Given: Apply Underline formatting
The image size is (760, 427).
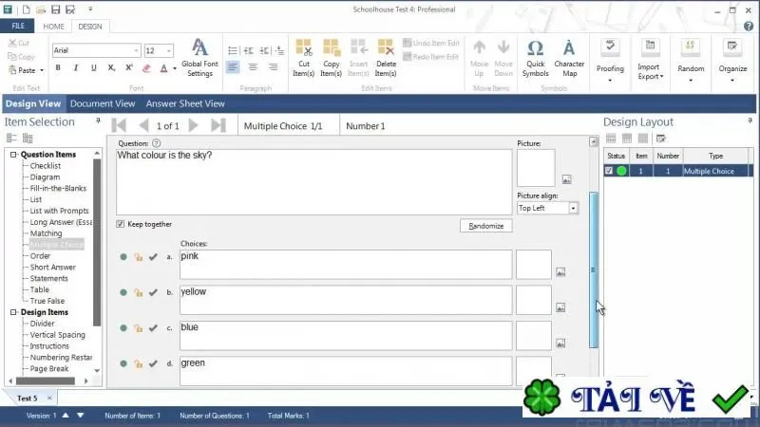Looking at the screenshot, I should click(x=93, y=67).
